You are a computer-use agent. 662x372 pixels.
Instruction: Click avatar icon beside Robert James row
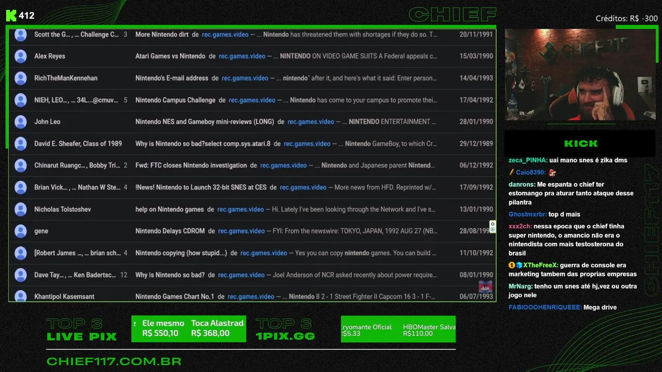21,253
